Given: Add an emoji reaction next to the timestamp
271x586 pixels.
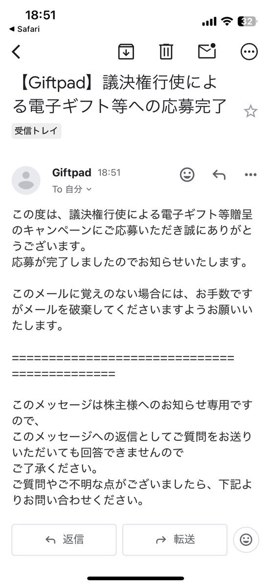Looking at the screenshot, I should (187, 174).
